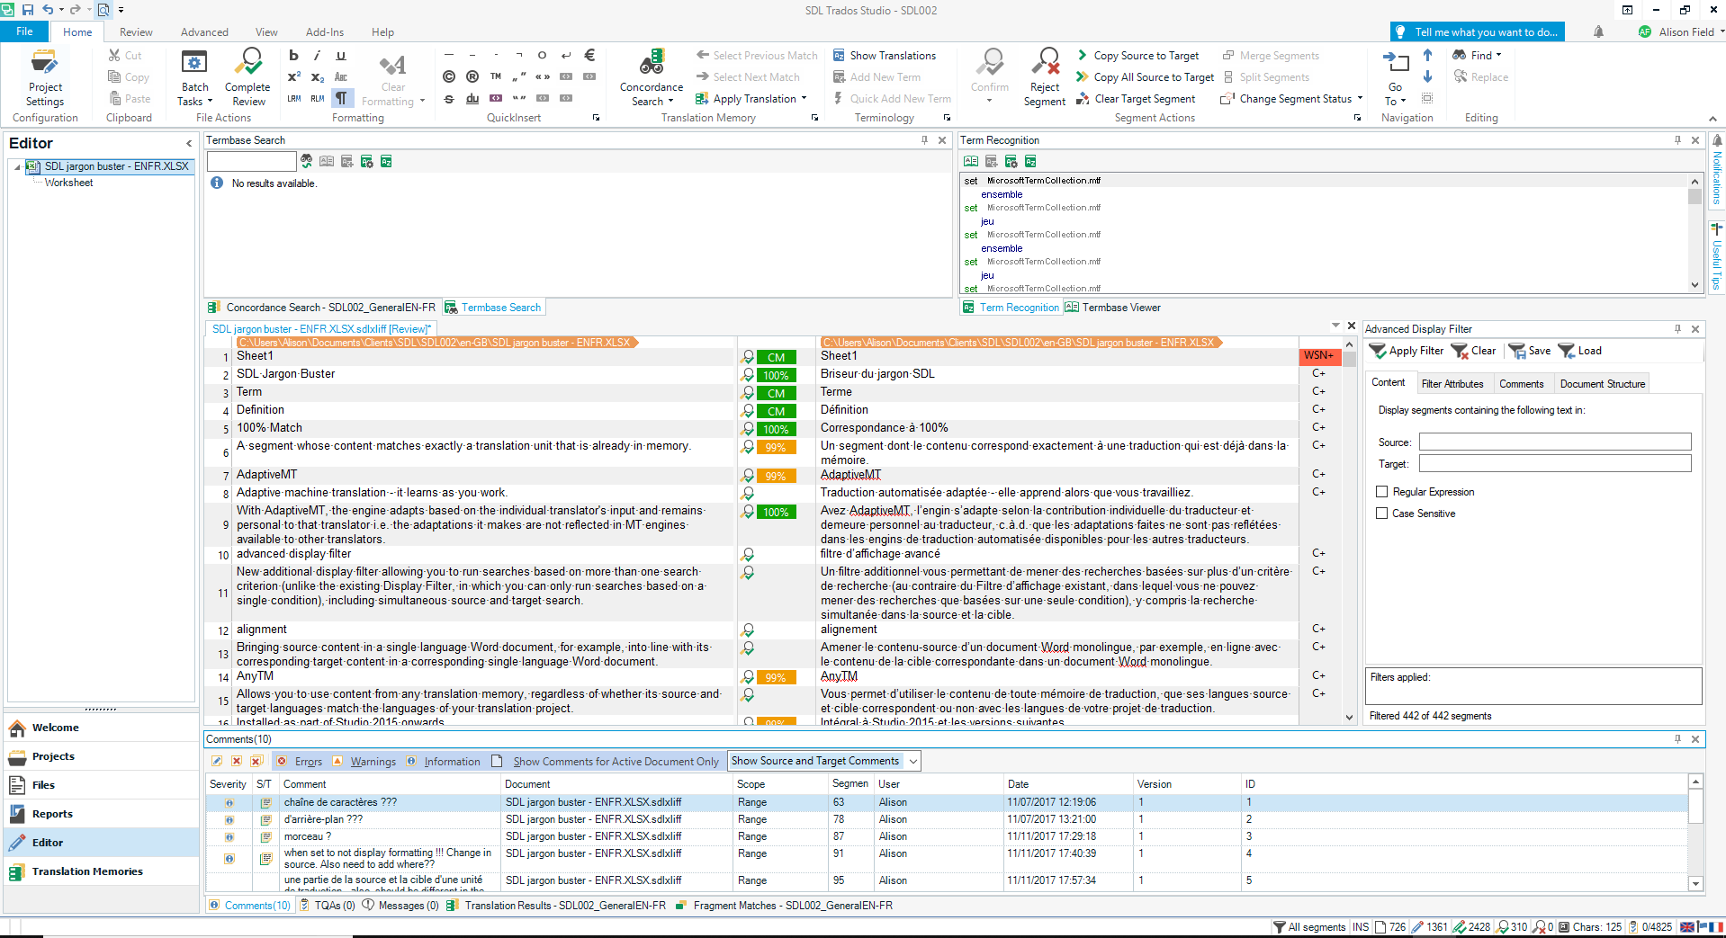Toggle Warnings filter in Comments
1726x938 pixels.
(364, 762)
